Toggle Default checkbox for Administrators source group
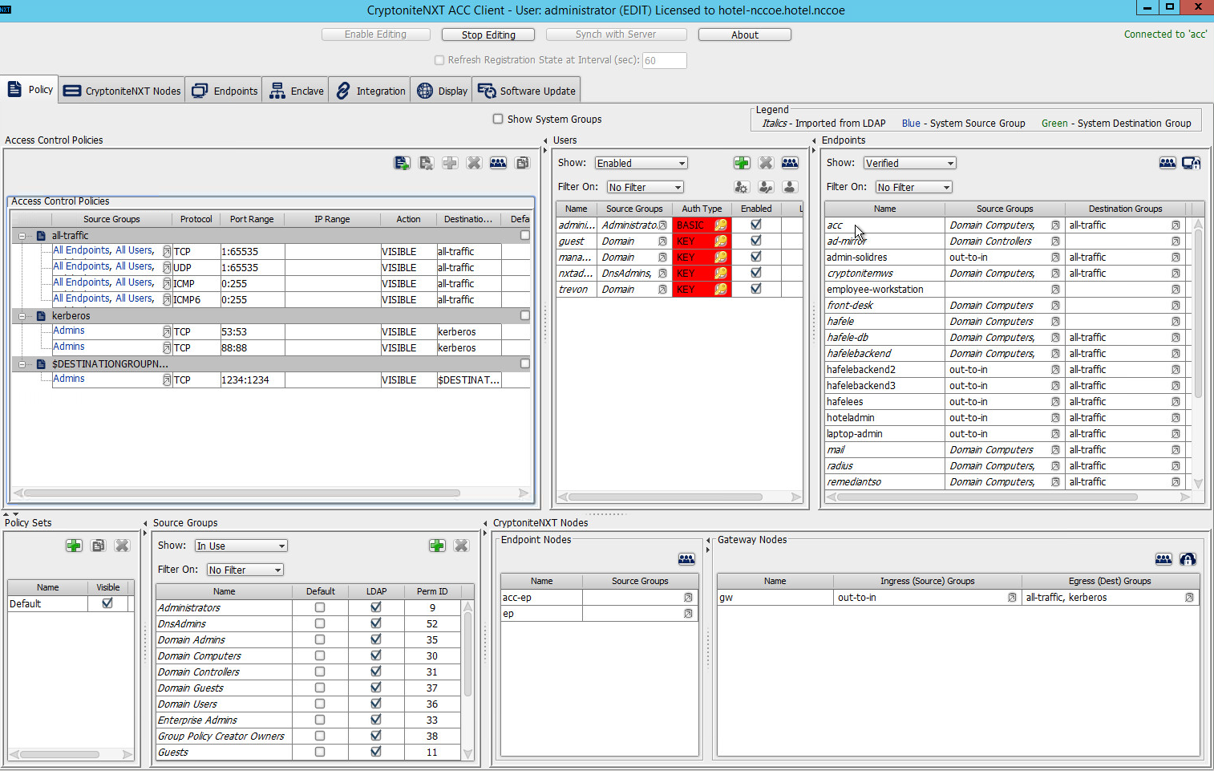Screen dimensions: 1214x771 pyautogui.click(x=320, y=607)
